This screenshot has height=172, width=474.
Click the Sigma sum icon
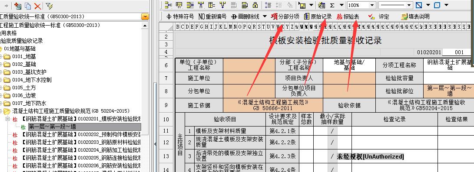[x=332, y=5]
